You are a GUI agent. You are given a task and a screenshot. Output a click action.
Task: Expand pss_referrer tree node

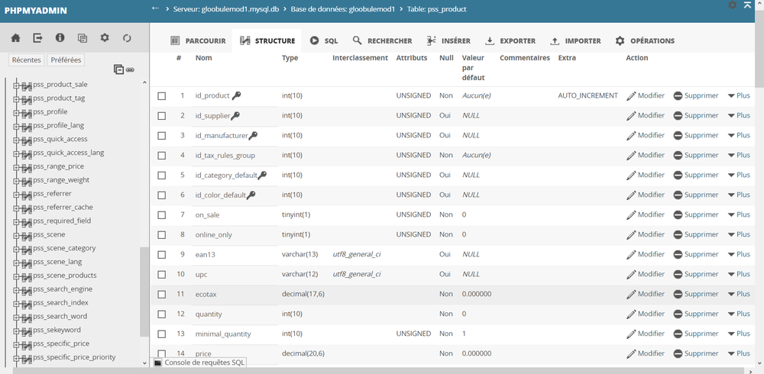click(16, 195)
